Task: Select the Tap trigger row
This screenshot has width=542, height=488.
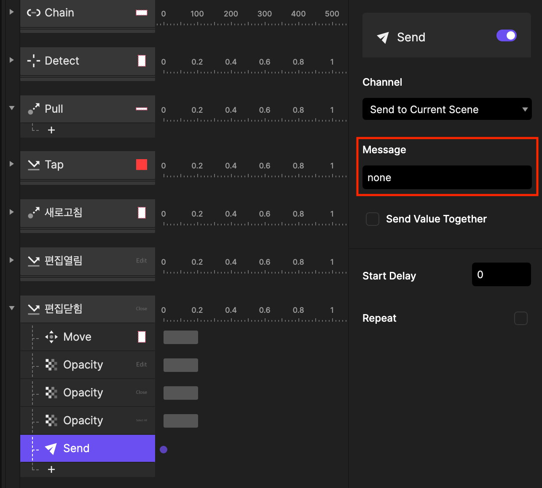Action: [88, 165]
